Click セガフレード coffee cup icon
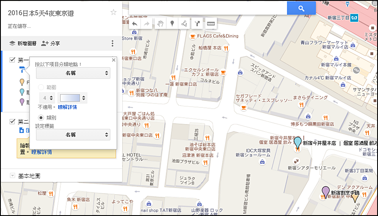This screenshot has width=378, height=216. [244, 107]
